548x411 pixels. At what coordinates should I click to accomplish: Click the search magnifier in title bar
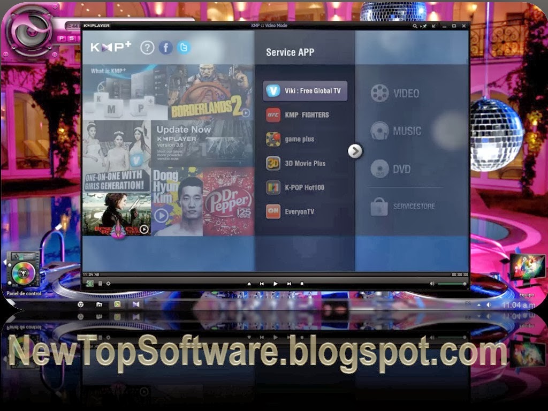pyautogui.click(x=415, y=26)
